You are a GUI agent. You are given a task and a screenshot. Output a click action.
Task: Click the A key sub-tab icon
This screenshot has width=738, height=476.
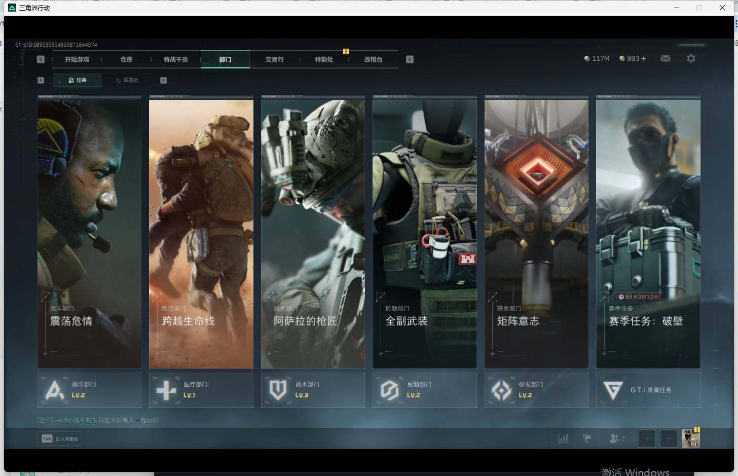(41, 80)
